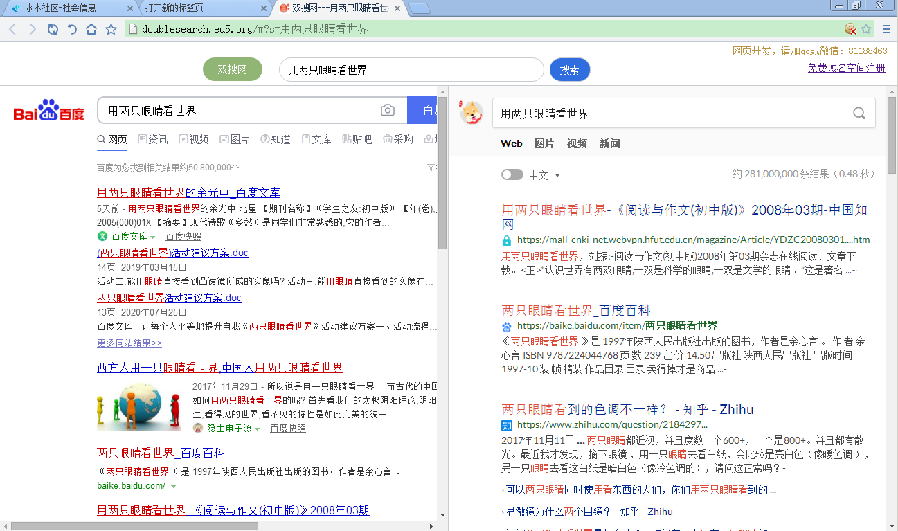The height and width of the screenshot is (531, 898).
Task: Open the 西方人用一只眼睛看世界 result
Action: (220, 368)
